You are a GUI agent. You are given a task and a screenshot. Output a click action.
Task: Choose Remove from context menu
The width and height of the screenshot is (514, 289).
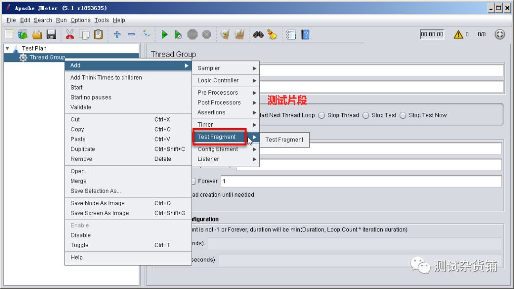pos(128,159)
